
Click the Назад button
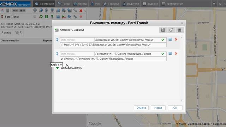tap(158, 108)
